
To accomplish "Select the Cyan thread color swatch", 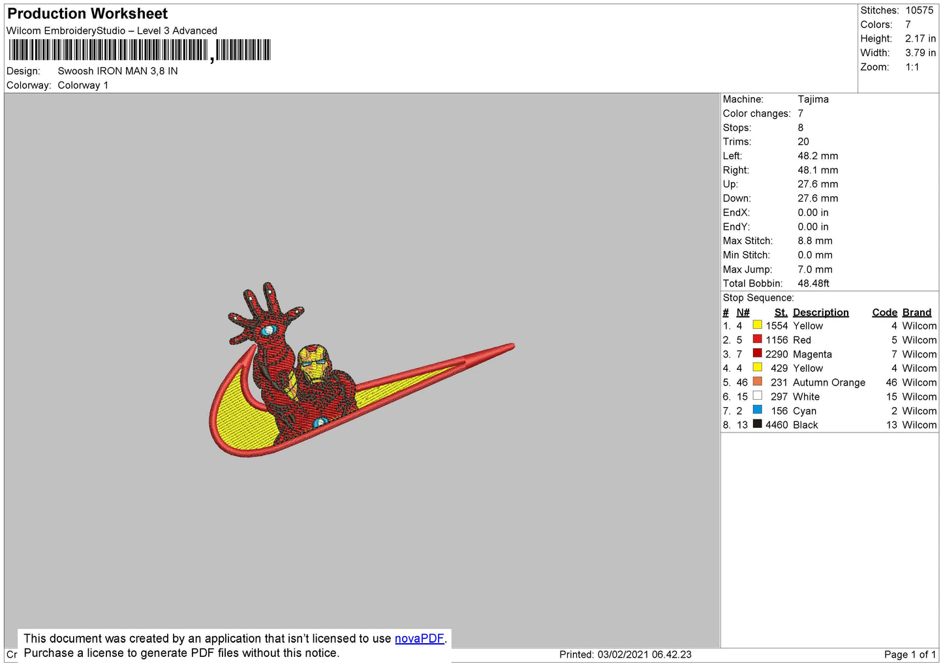I will (757, 410).
